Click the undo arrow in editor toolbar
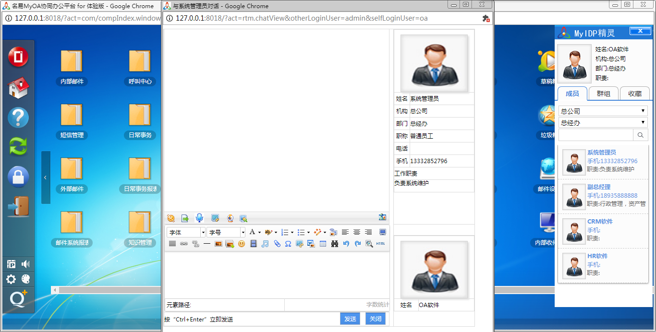Screen dimensions: 656x332 tap(346, 244)
